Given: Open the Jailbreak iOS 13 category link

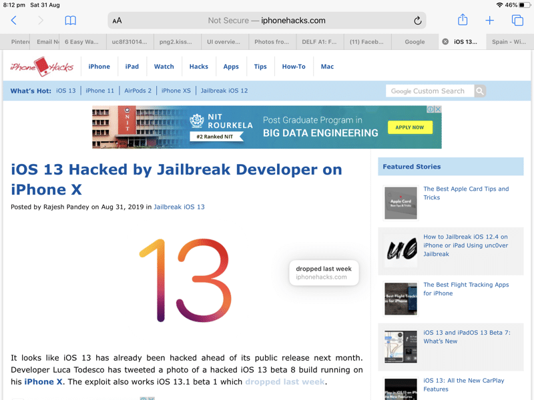Looking at the screenshot, I should pyautogui.click(x=179, y=207).
